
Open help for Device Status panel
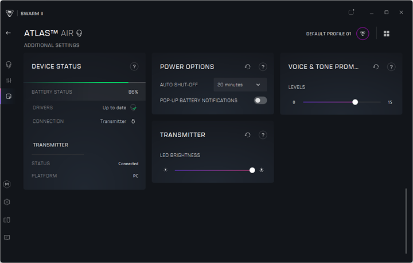(x=134, y=67)
